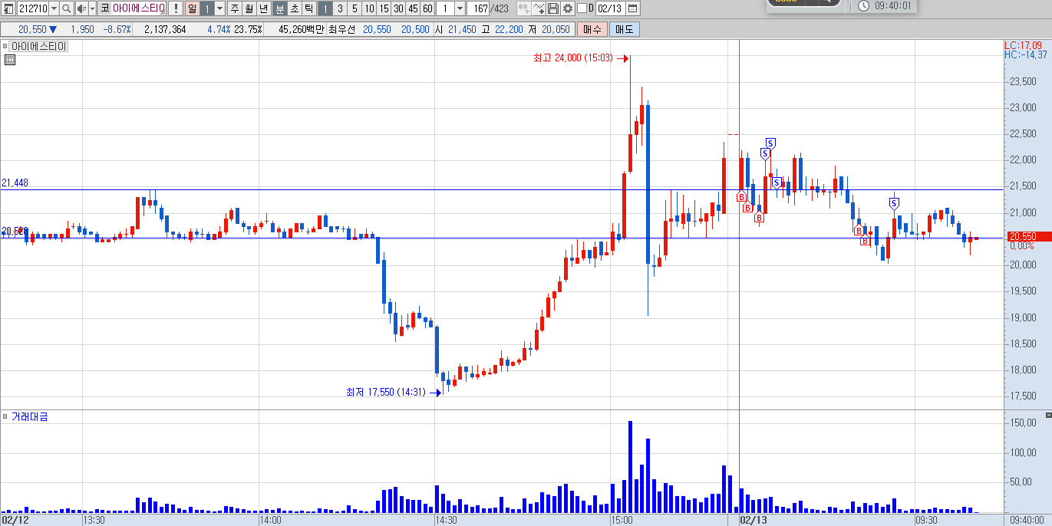Select the 분 minute period toggle
Screen dimensions: 1052x526
280,8
